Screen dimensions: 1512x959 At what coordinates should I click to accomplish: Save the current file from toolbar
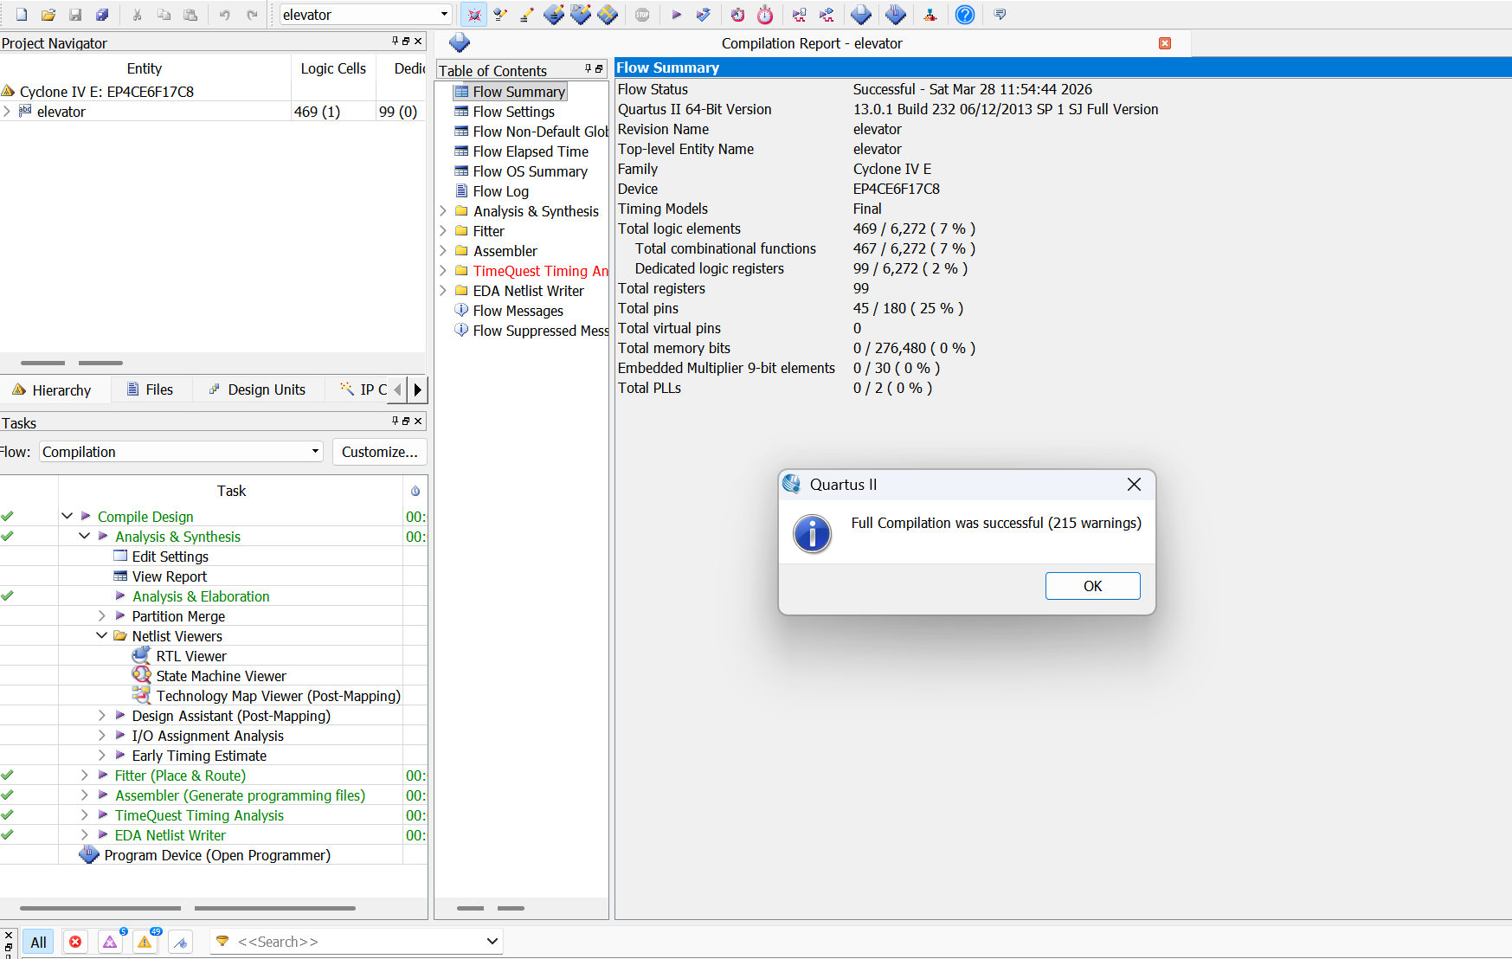[x=75, y=15]
